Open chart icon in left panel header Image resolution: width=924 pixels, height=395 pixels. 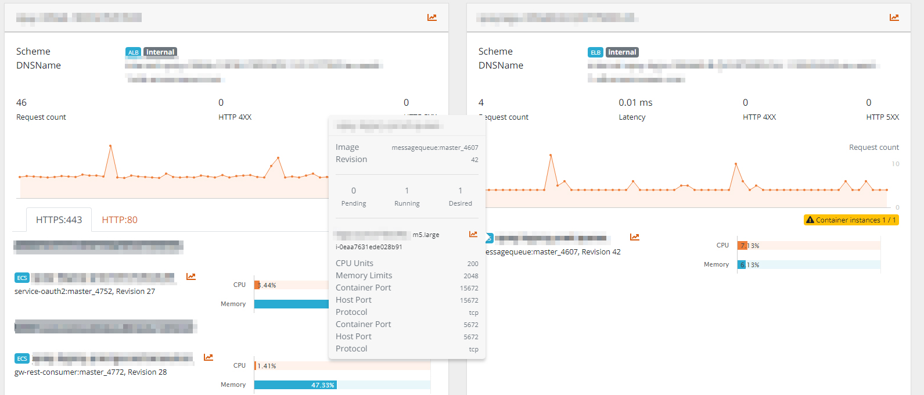click(432, 17)
